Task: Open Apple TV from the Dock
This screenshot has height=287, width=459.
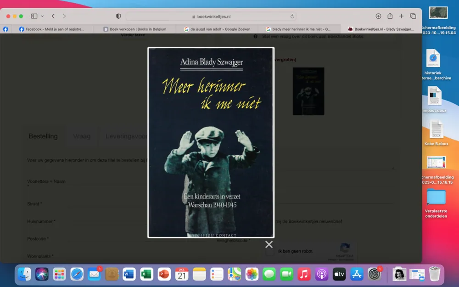Action: point(339,275)
